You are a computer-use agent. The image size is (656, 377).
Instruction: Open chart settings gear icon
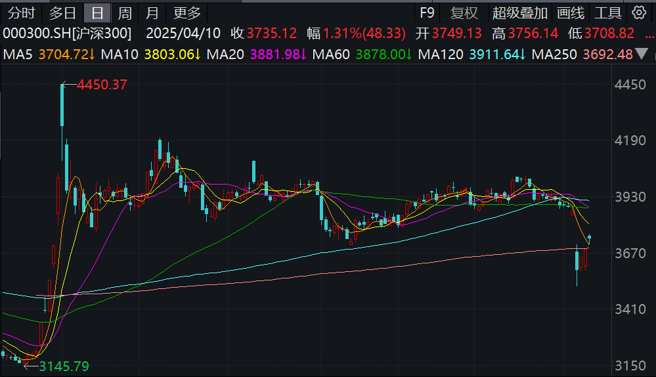pos(639,12)
